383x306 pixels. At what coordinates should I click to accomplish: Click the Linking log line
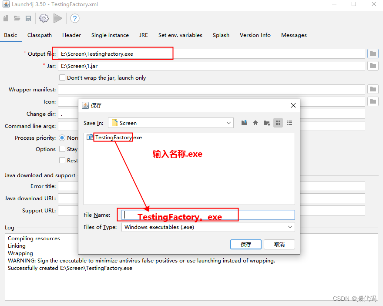(x=17, y=246)
